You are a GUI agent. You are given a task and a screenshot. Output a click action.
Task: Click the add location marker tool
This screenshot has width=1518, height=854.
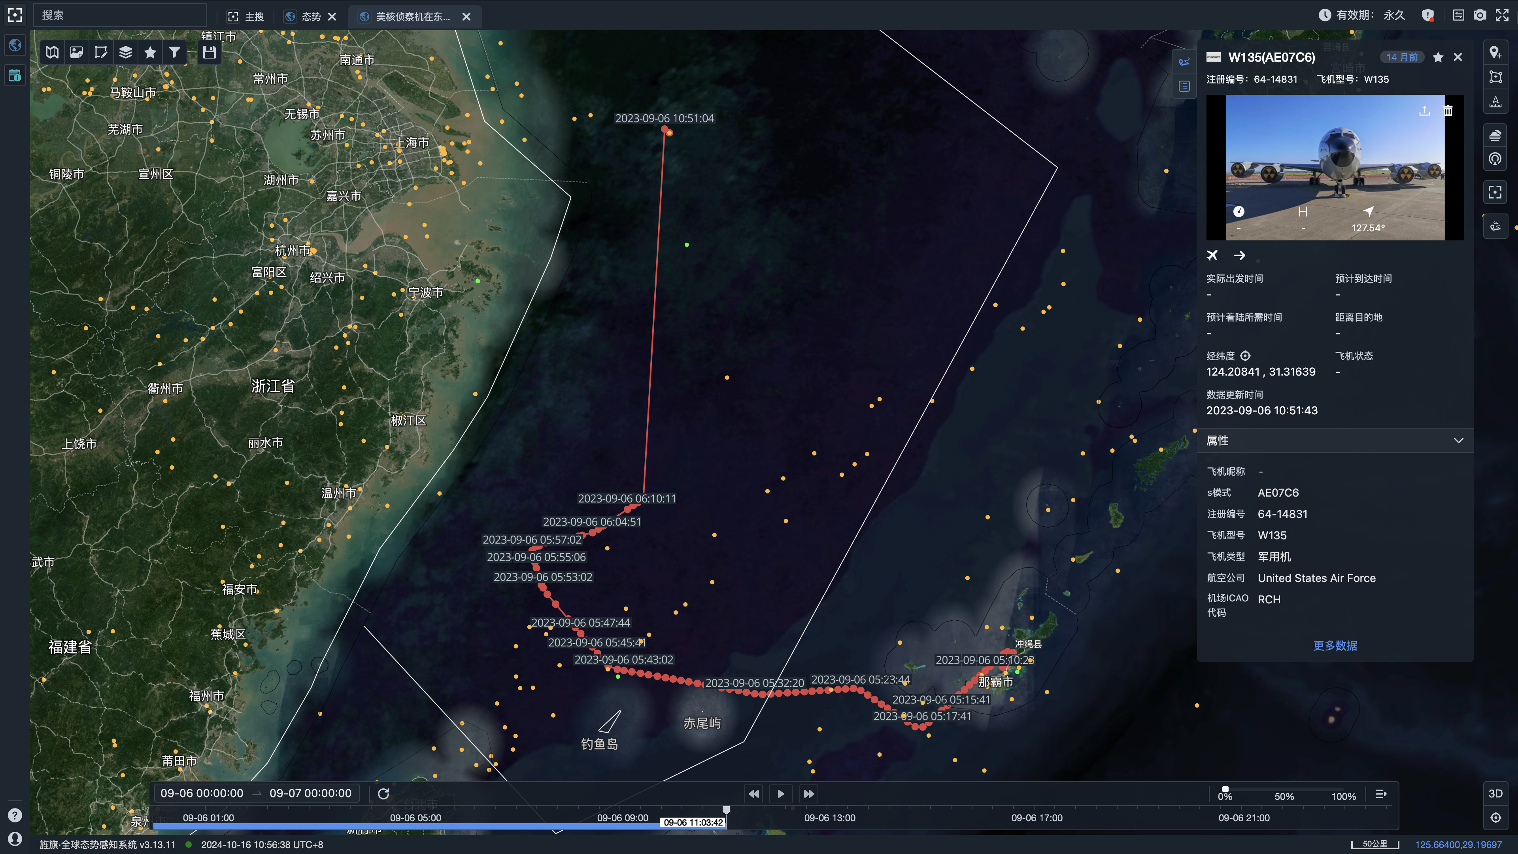tap(1495, 53)
